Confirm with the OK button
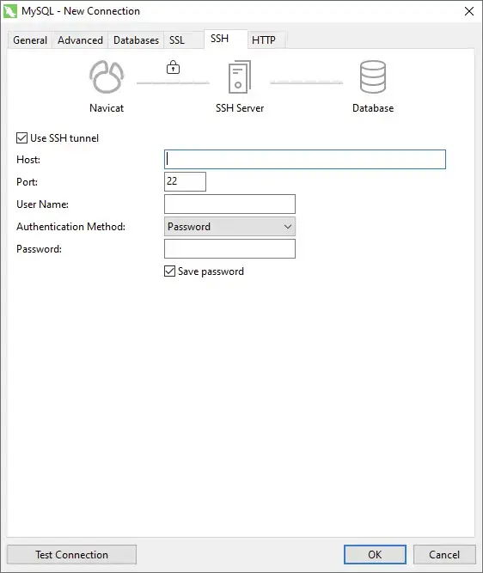This screenshot has width=483, height=573. tap(375, 555)
